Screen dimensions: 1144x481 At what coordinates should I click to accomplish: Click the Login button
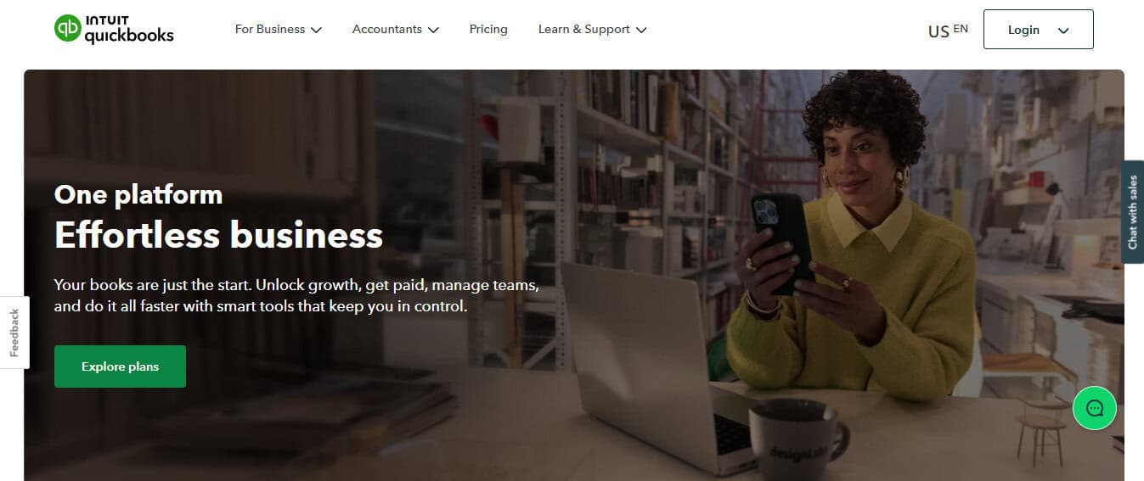pos(1038,29)
